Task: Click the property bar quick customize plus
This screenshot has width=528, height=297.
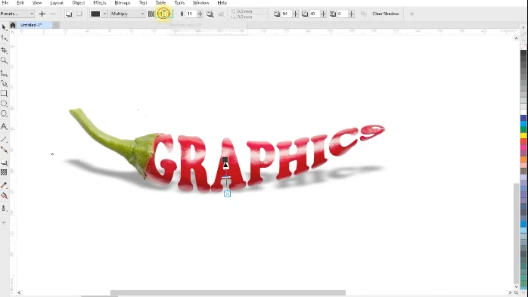Action: pos(412,14)
